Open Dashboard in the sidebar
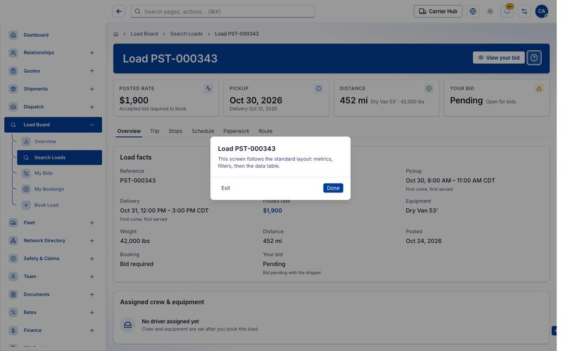Screen dimensions: 561x351 click(53, 35)
